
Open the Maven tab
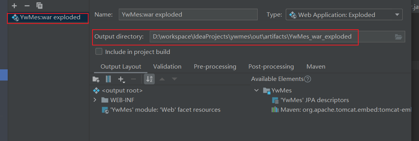coord(316,67)
